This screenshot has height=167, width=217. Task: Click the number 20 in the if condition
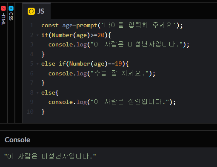point(101,35)
